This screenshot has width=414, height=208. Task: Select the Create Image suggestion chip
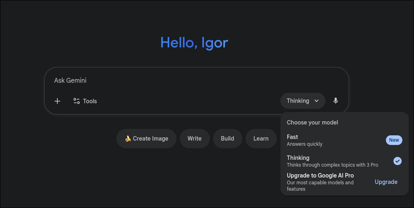pos(146,139)
